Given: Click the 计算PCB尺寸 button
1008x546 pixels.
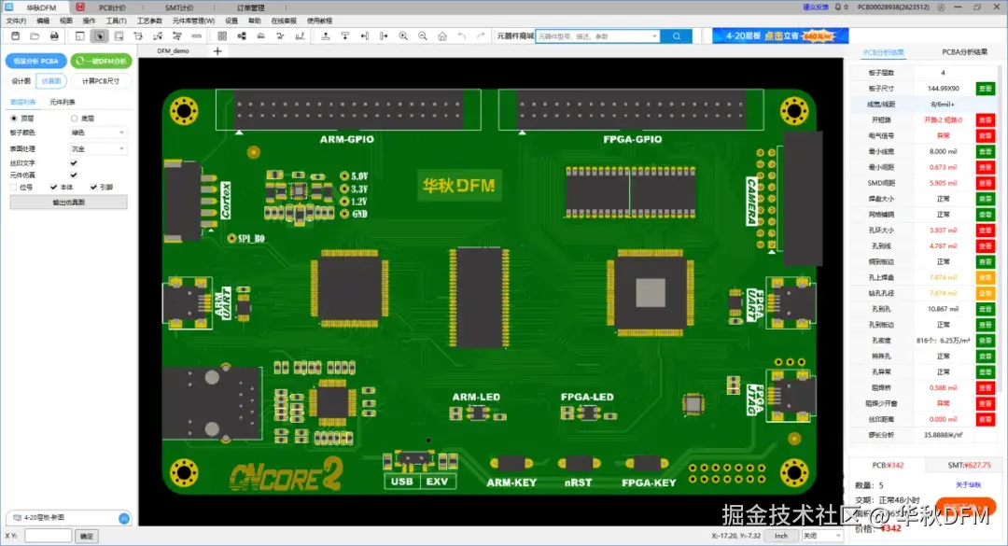Looking at the screenshot, I should (x=100, y=81).
